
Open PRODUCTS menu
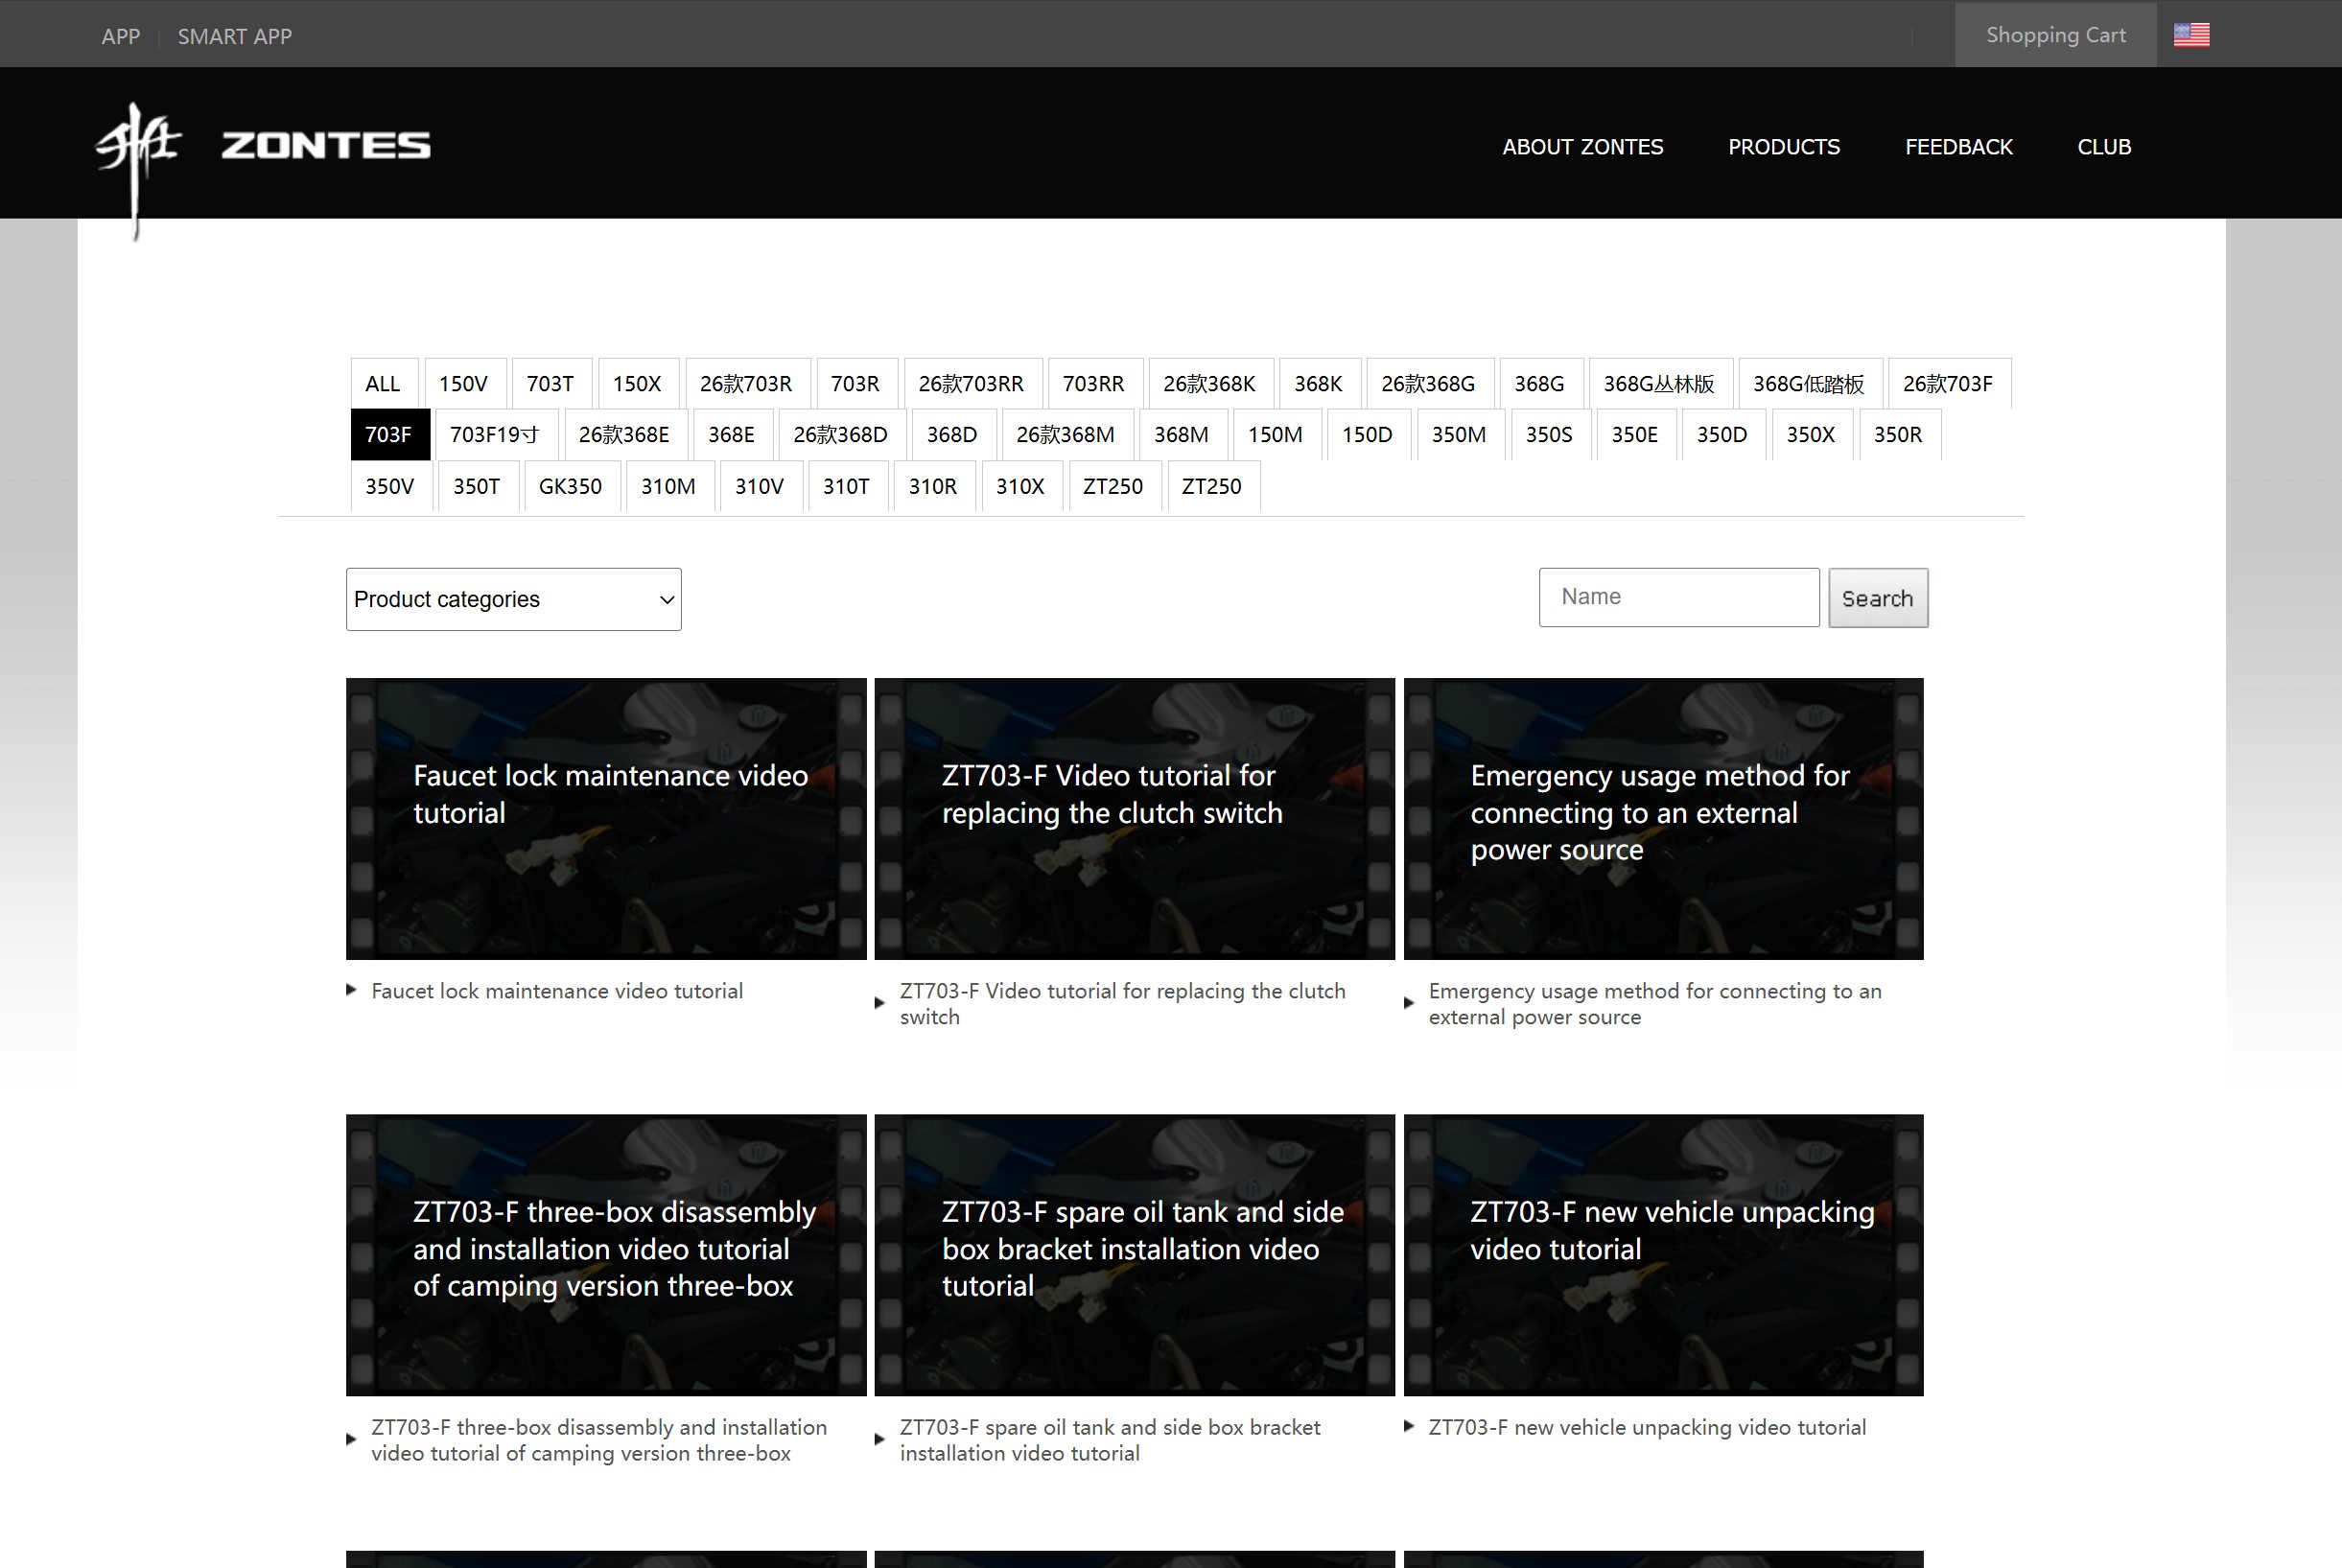click(x=1784, y=147)
